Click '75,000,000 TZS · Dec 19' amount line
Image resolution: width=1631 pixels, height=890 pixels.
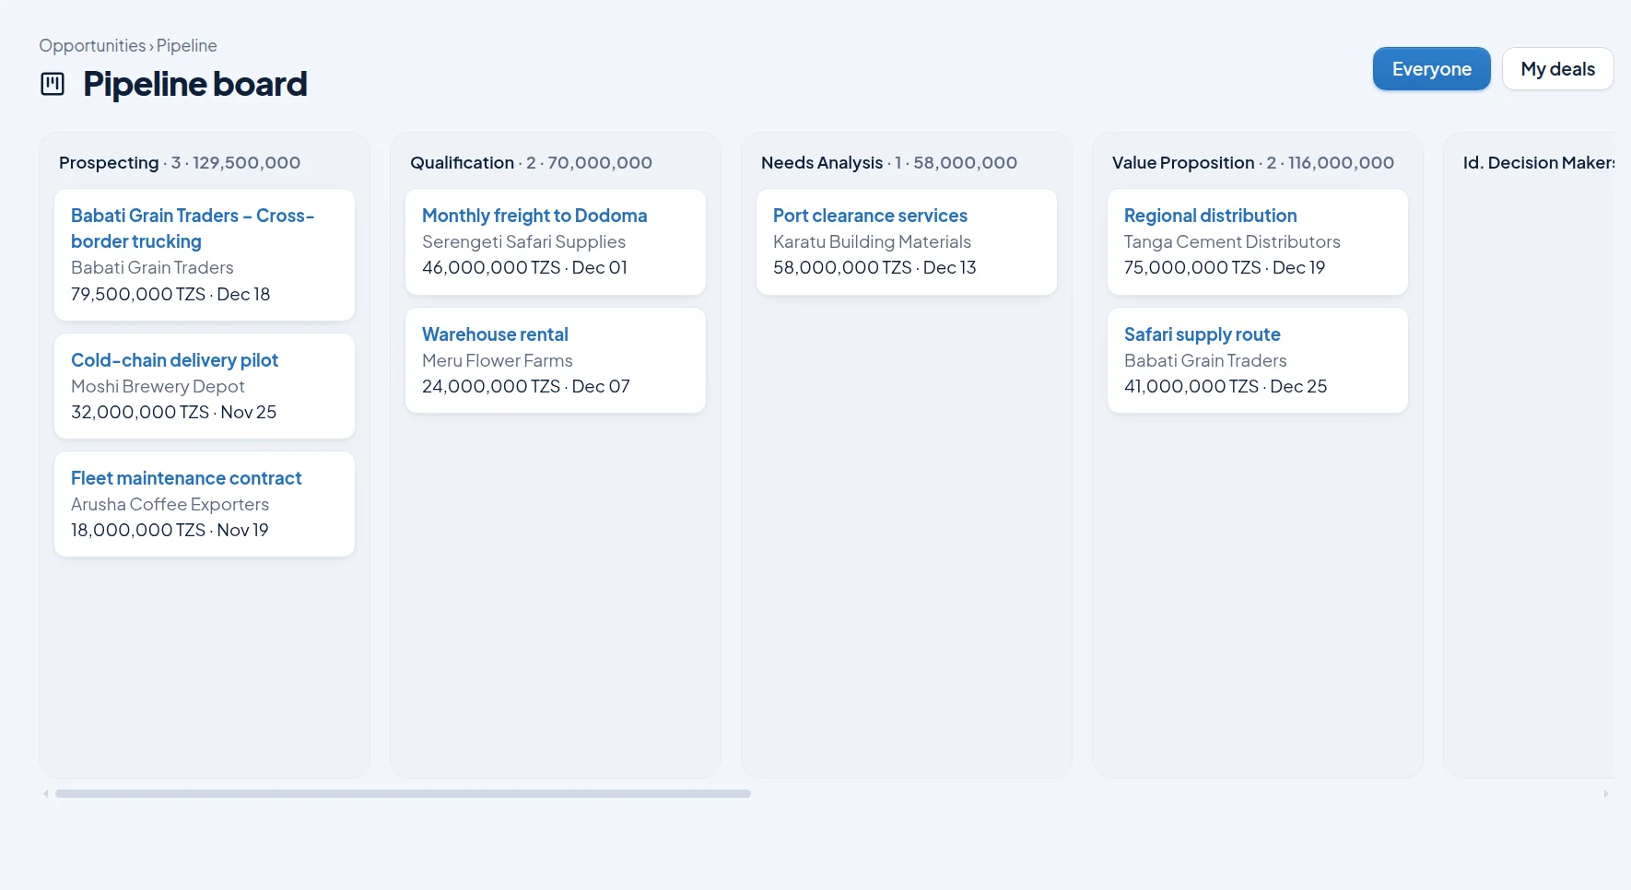point(1225,267)
